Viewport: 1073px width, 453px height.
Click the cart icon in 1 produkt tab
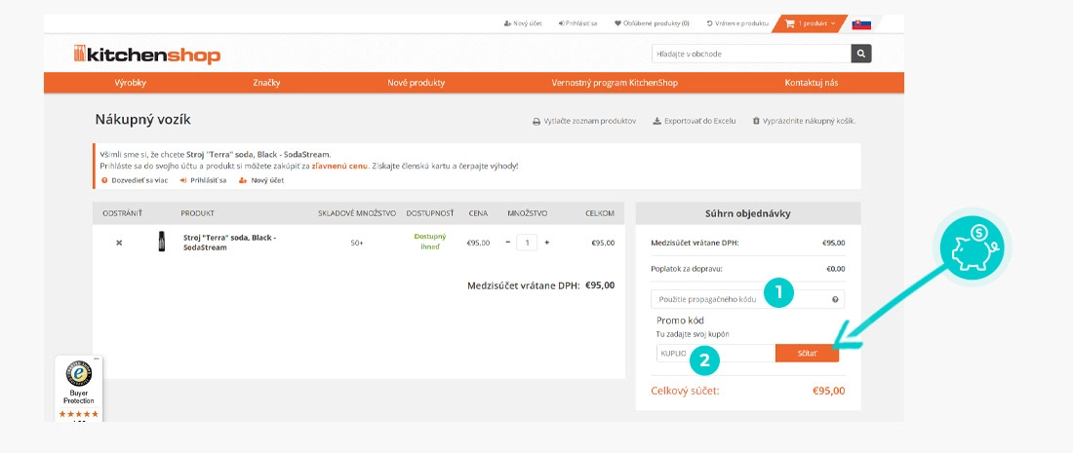790,23
